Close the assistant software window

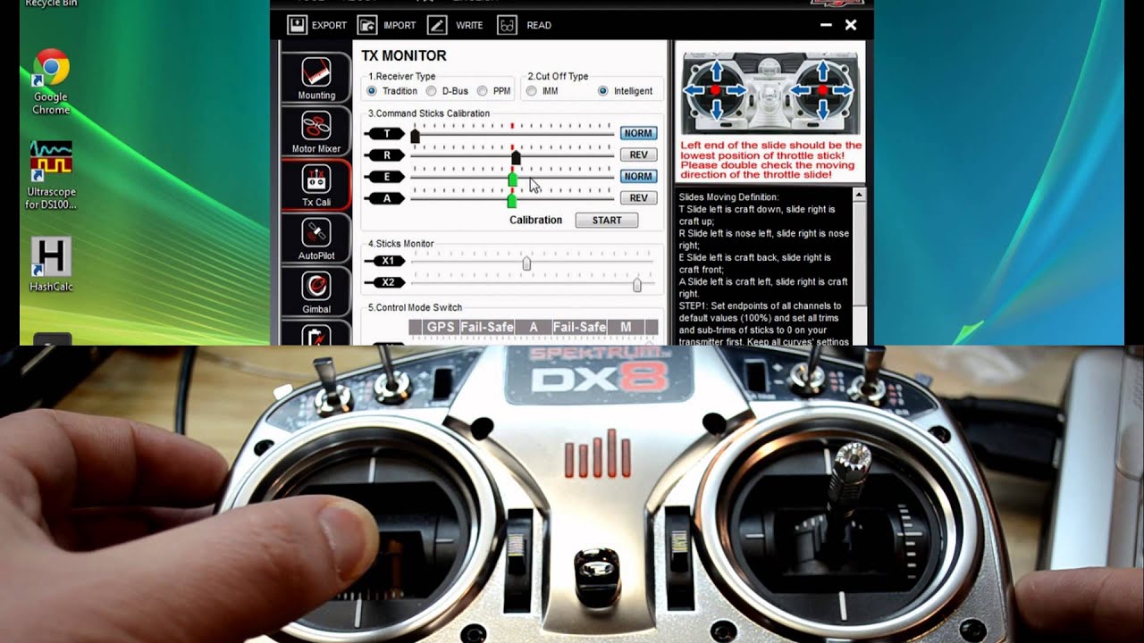(851, 25)
